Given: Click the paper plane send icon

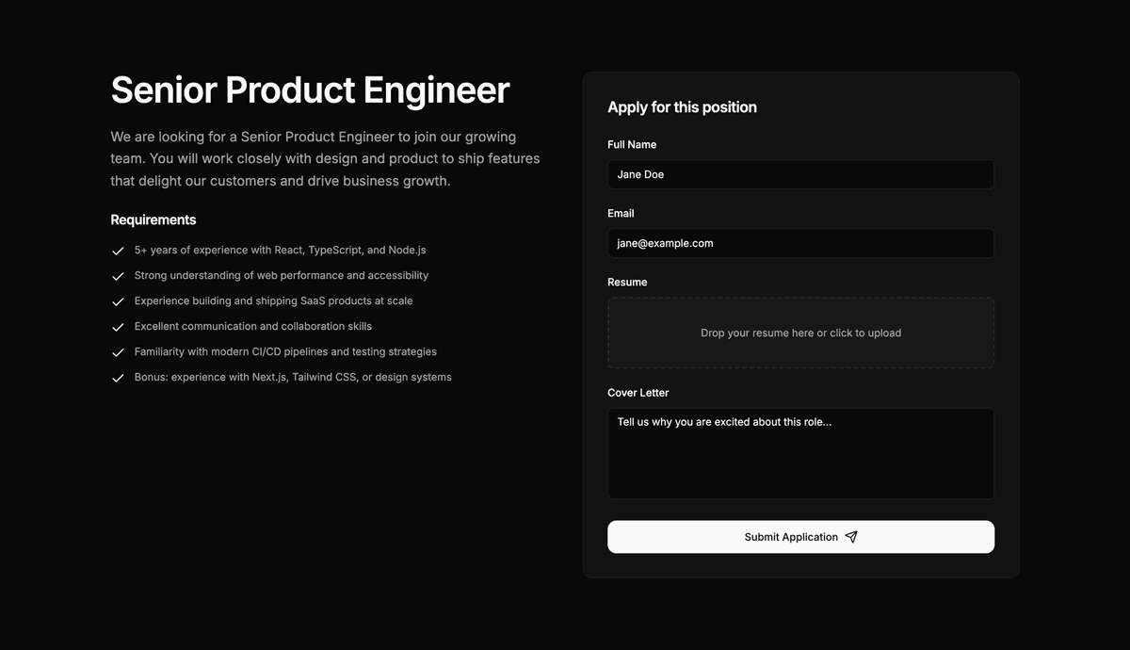Looking at the screenshot, I should tap(851, 537).
